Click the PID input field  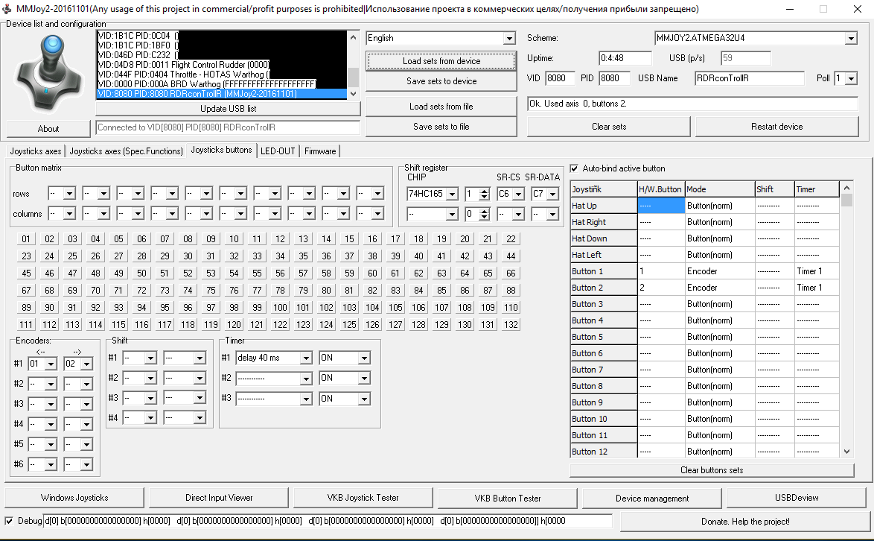pyautogui.click(x=613, y=79)
